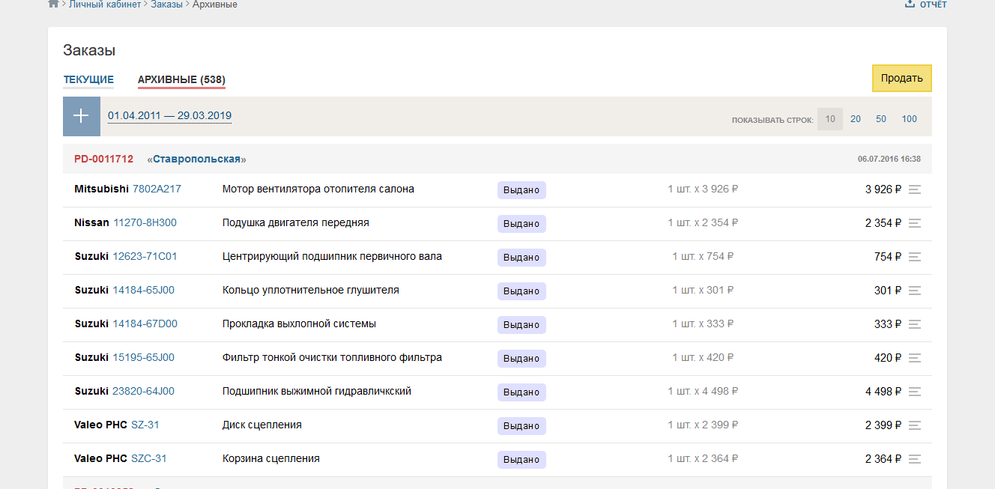Select text 'Мотор вентилятора отопителя салона'

[x=318, y=189]
